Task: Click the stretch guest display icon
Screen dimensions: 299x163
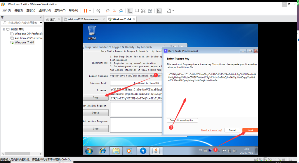Action: coord(169,11)
